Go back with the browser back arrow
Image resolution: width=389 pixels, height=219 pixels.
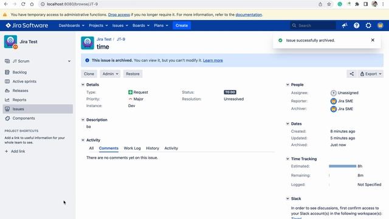[x=6, y=4]
